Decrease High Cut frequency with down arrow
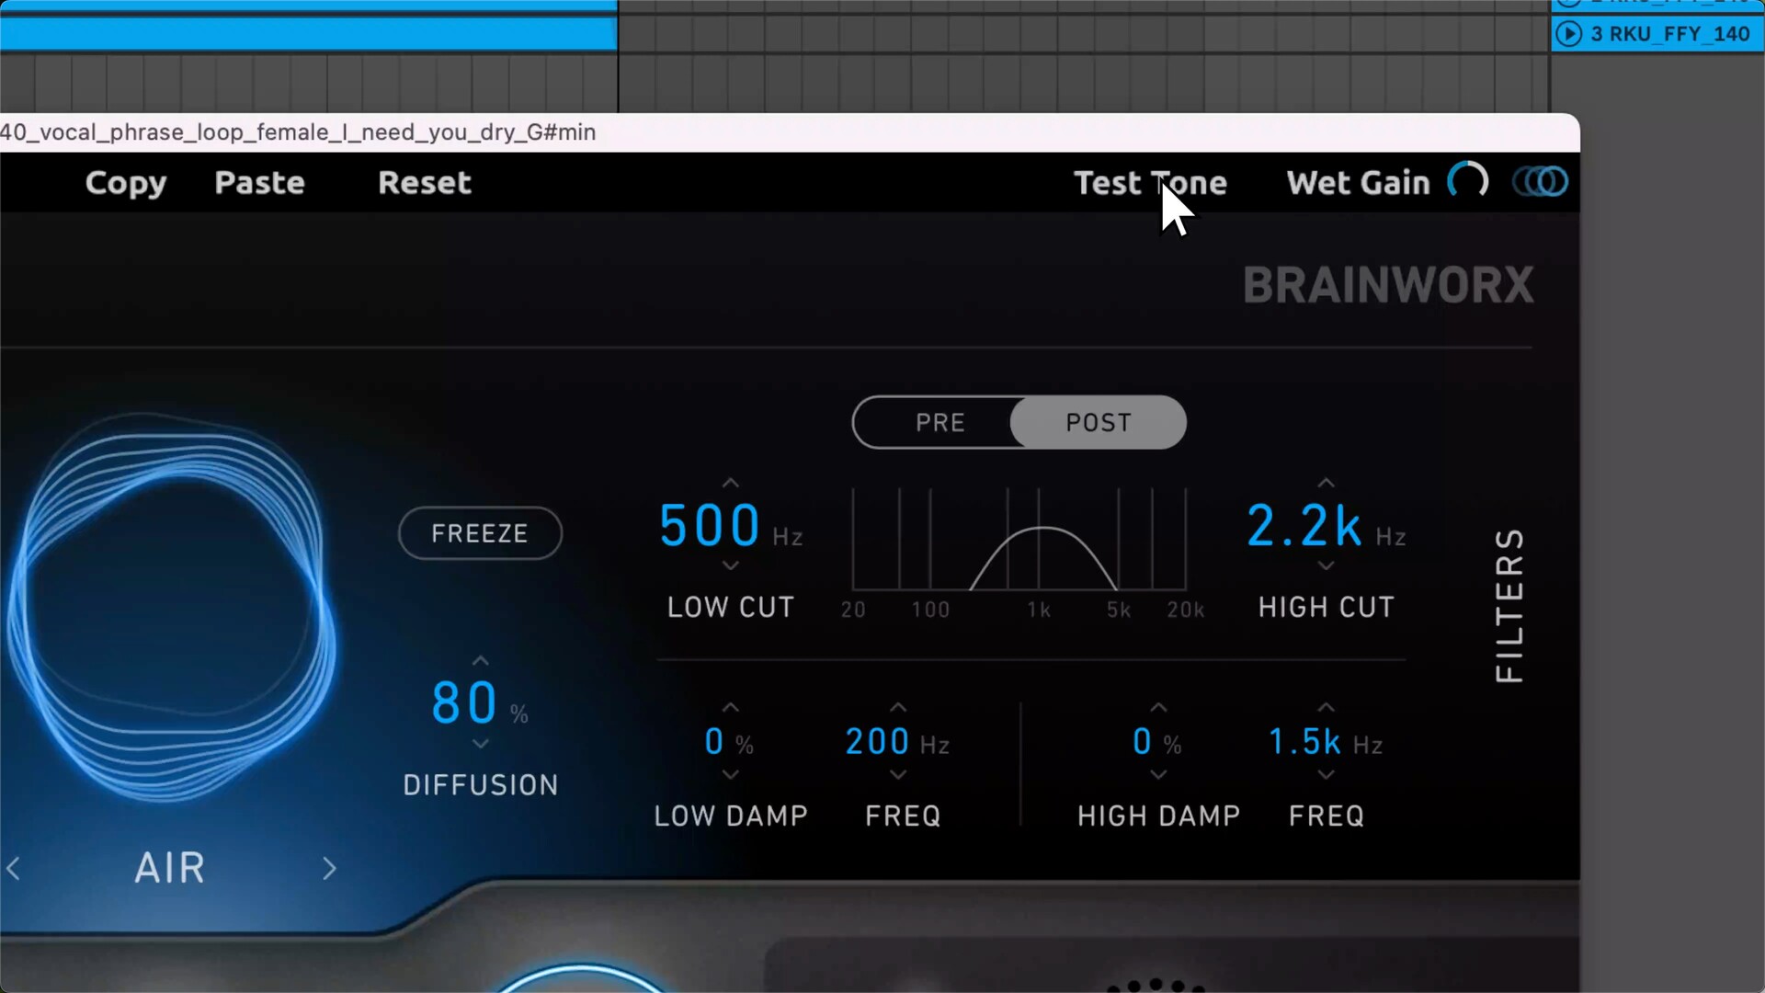 (x=1326, y=565)
